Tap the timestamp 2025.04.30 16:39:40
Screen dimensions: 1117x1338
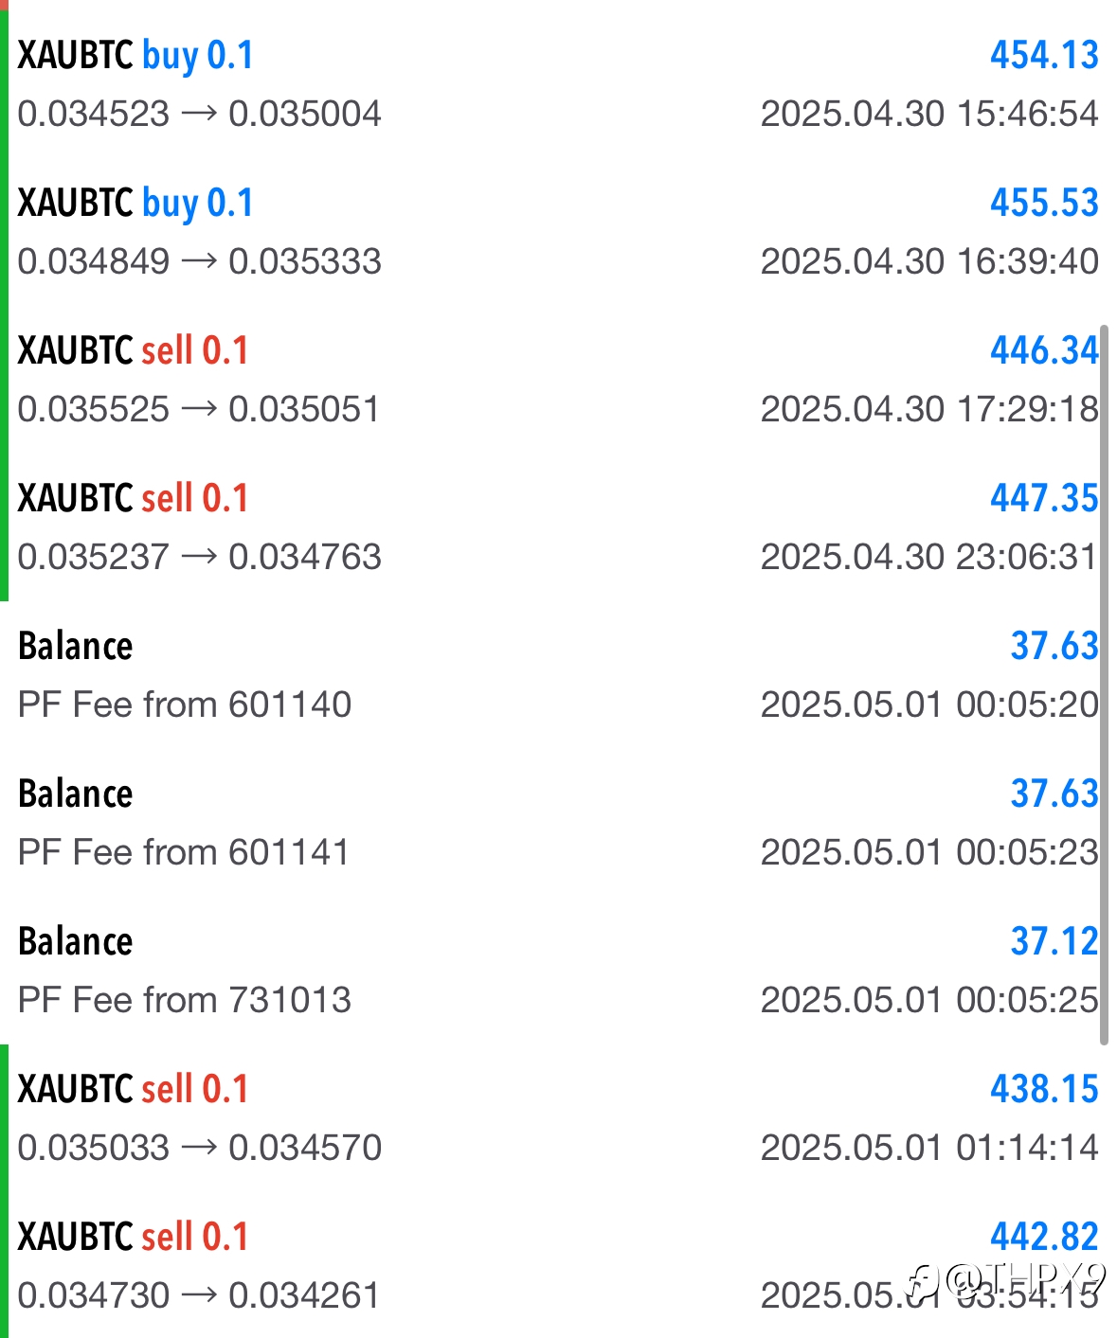929,261
